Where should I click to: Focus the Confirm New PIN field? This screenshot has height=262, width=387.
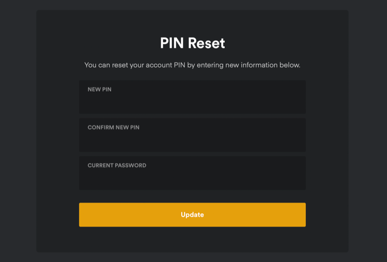click(x=192, y=138)
